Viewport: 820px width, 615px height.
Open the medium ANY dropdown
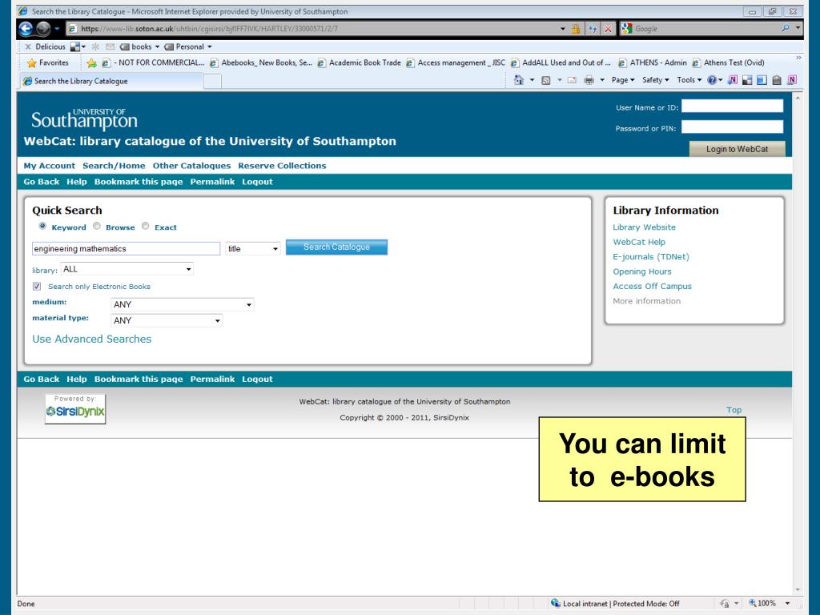point(183,304)
